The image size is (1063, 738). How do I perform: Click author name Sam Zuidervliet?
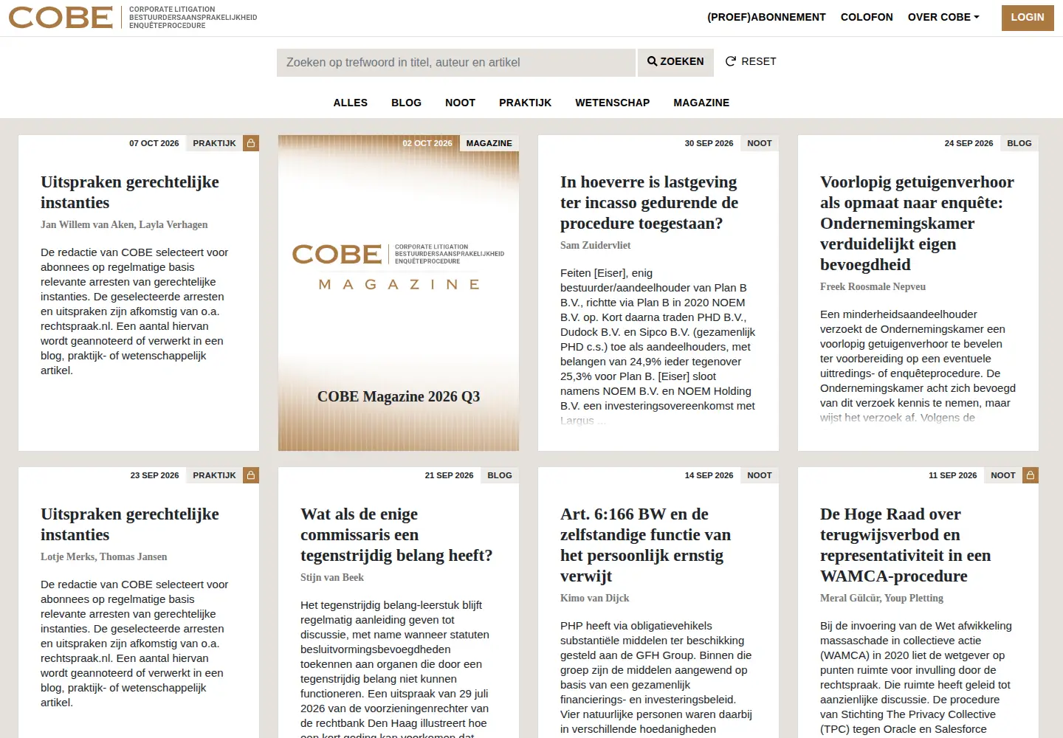595,245
